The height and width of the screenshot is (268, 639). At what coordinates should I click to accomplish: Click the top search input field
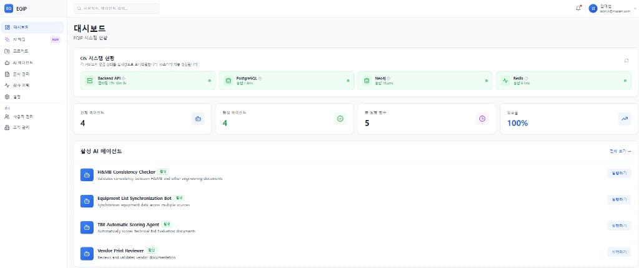[116, 9]
